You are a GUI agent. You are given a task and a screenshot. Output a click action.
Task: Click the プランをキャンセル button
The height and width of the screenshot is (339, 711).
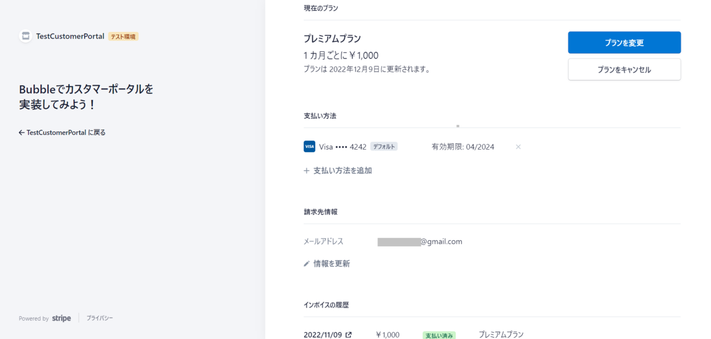point(624,69)
